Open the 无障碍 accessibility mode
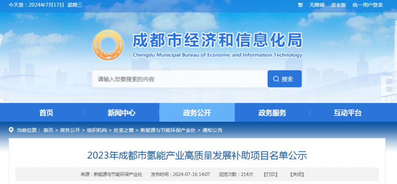397x184 pixels. (x=317, y=5)
